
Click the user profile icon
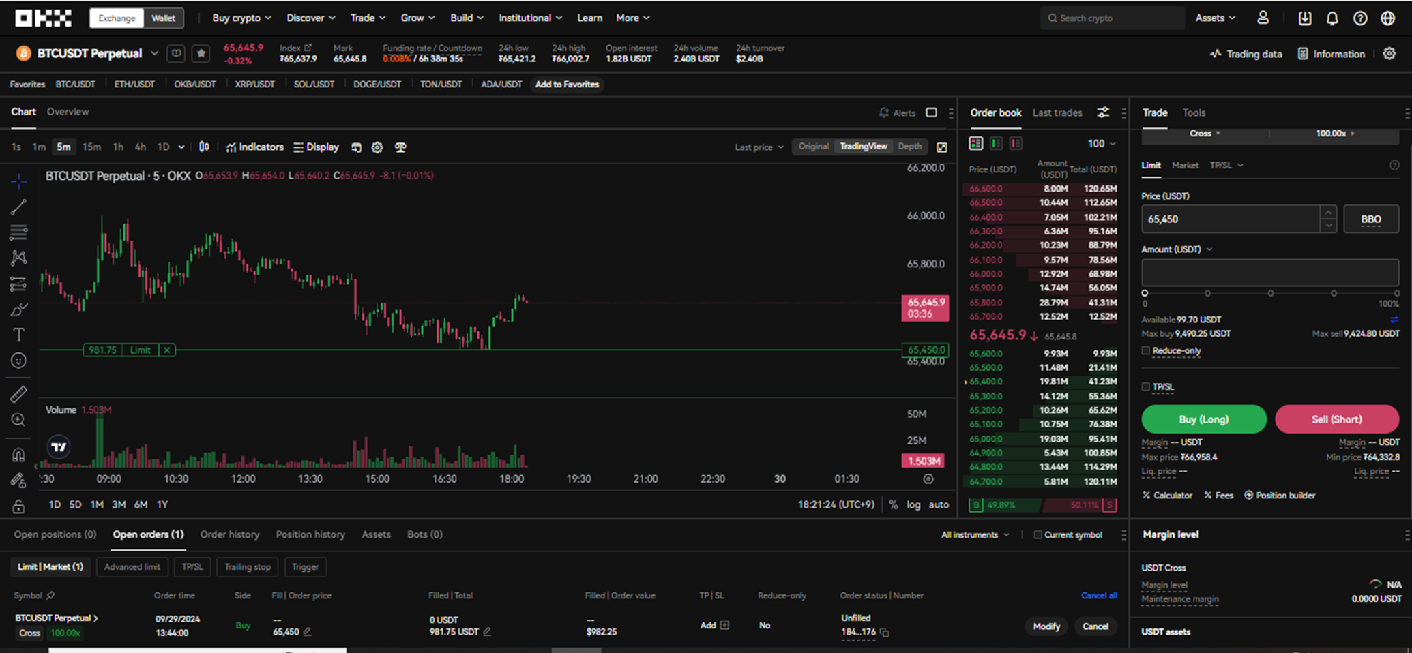pos(1263,18)
